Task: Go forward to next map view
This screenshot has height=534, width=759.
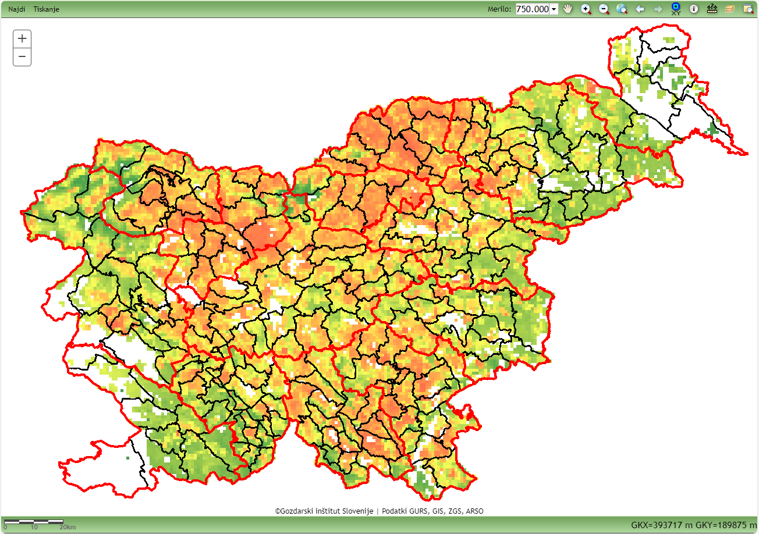Action: (x=658, y=9)
